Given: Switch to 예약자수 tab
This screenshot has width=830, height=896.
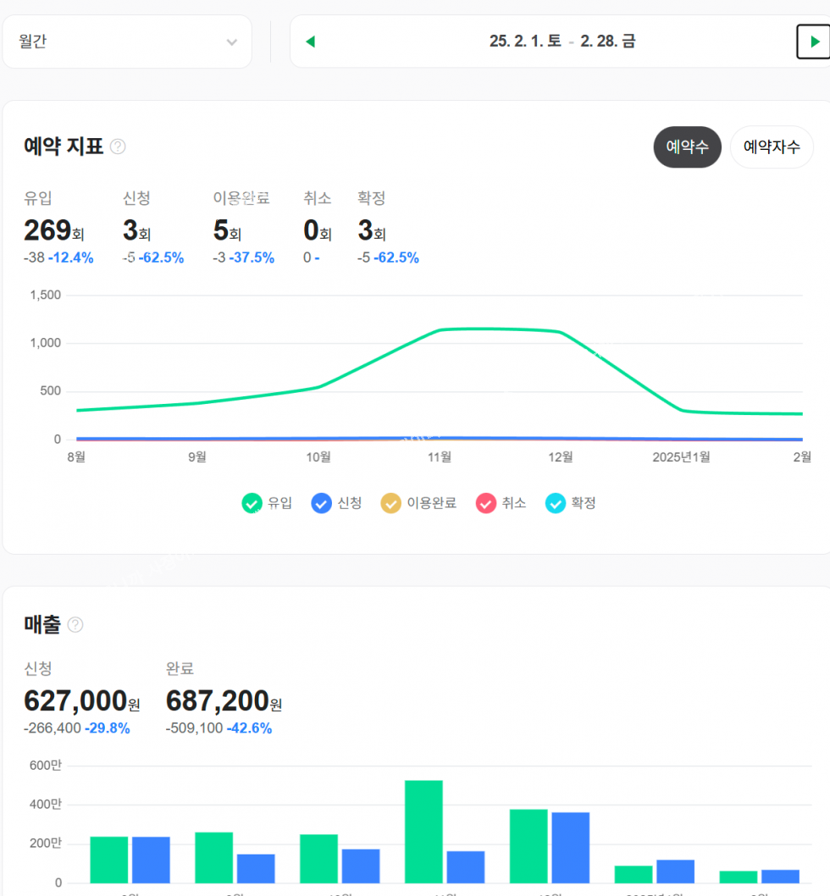Looking at the screenshot, I should 772,147.
